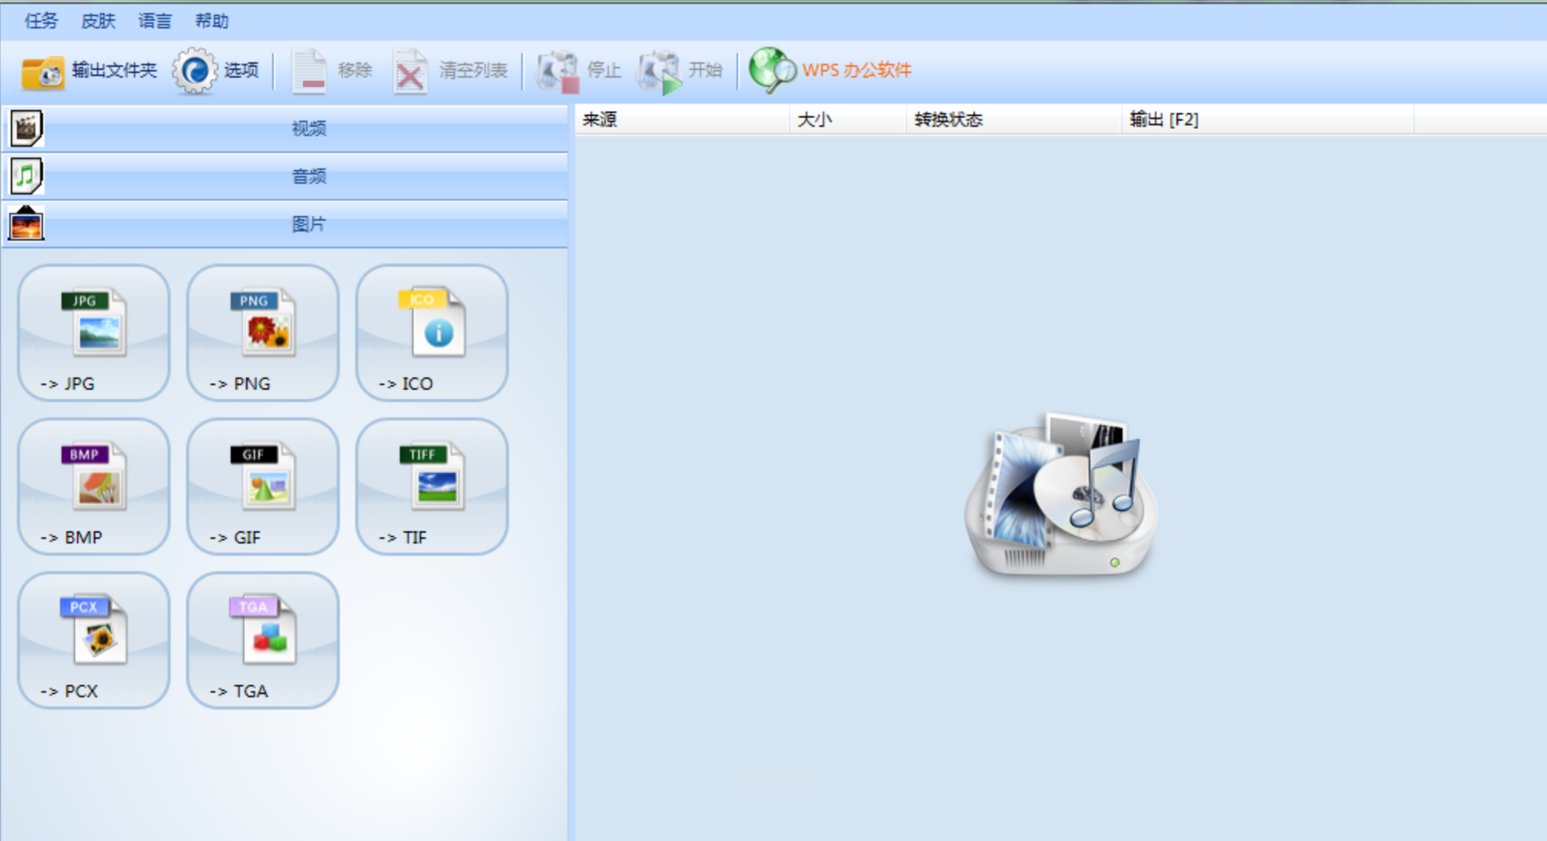
Task: Pick the -> ICO converter icon
Action: point(432,332)
